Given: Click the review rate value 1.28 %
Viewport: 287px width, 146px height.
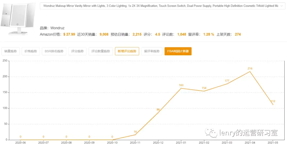Looking at the screenshot, I should [x=209, y=34].
